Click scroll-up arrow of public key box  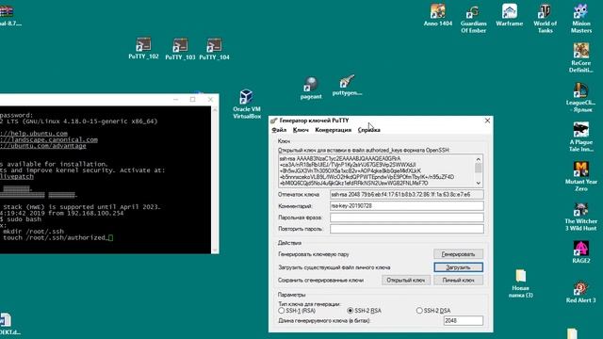478,159
